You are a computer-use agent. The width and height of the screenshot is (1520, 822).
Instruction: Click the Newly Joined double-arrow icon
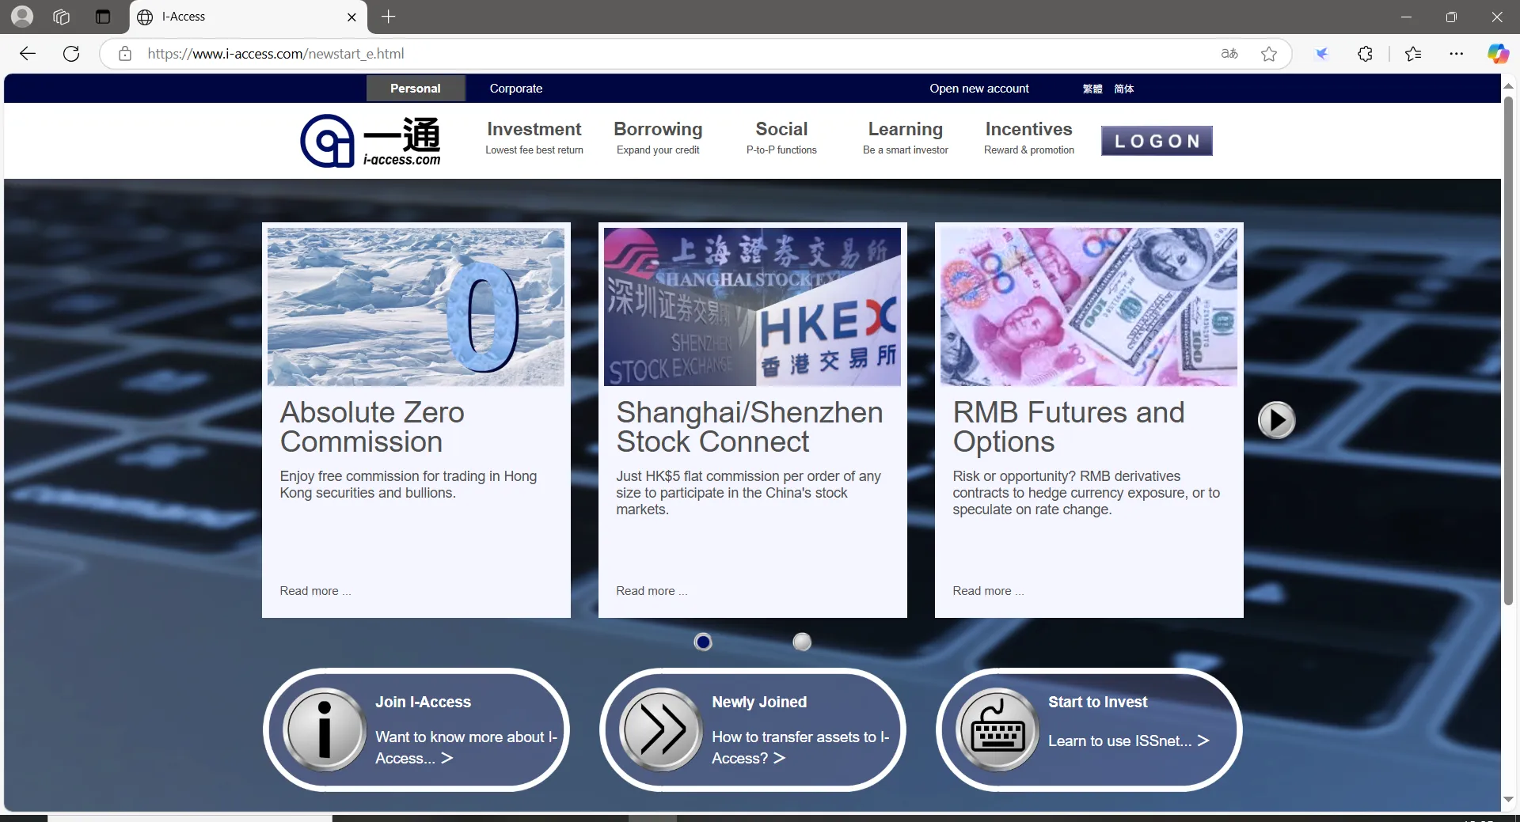662,729
